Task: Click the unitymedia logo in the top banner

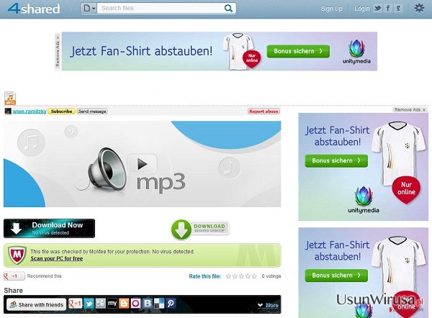Action: 356,52
